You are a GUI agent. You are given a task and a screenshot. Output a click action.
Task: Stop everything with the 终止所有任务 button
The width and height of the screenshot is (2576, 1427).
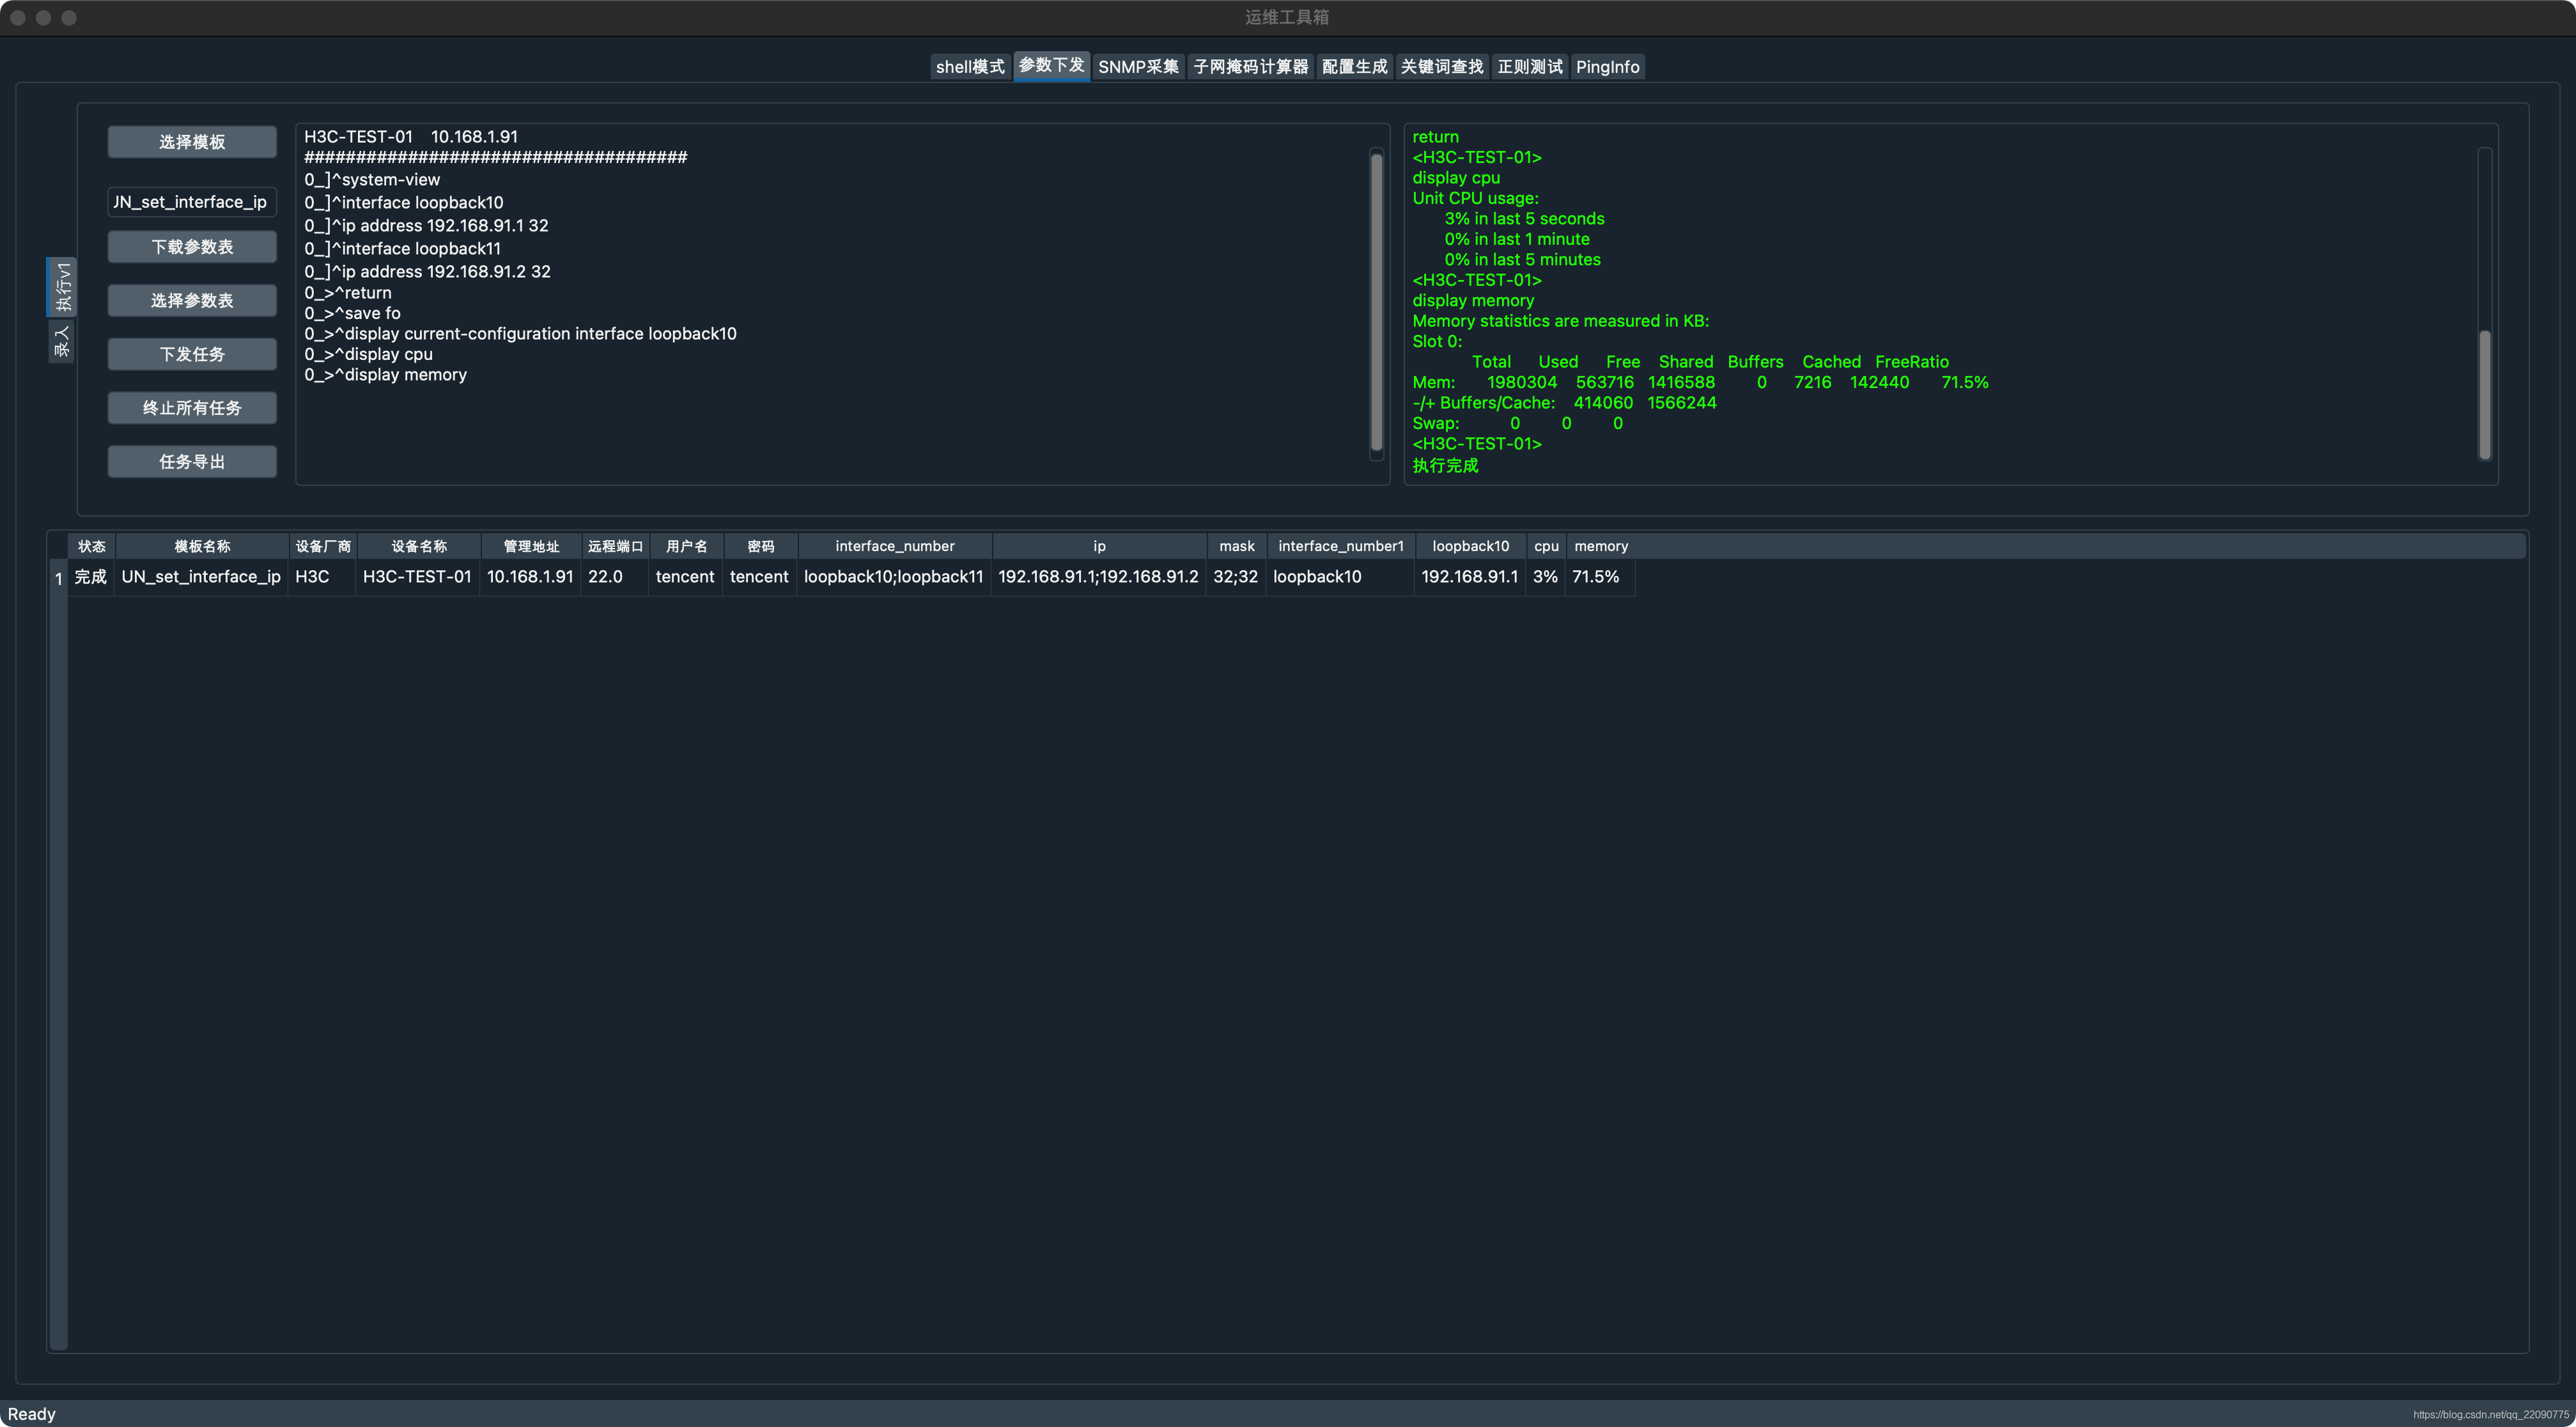(x=192, y=408)
